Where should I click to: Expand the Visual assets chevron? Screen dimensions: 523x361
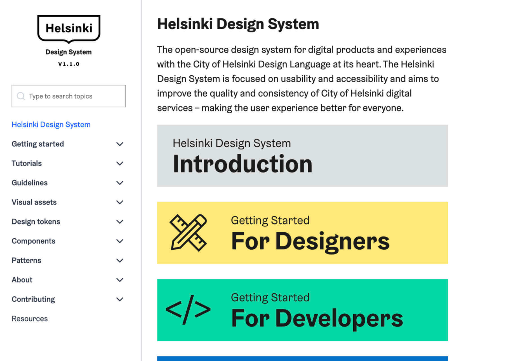point(120,202)
